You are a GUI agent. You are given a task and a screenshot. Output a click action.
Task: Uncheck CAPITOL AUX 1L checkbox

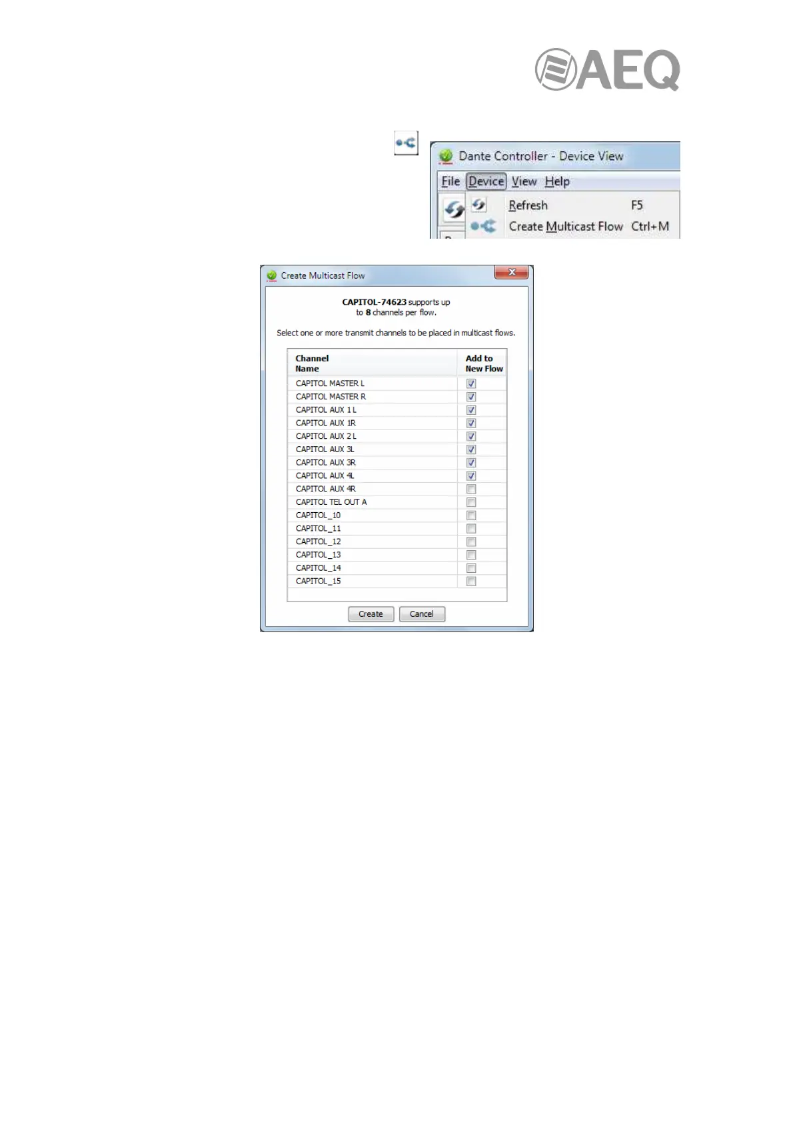471,410
